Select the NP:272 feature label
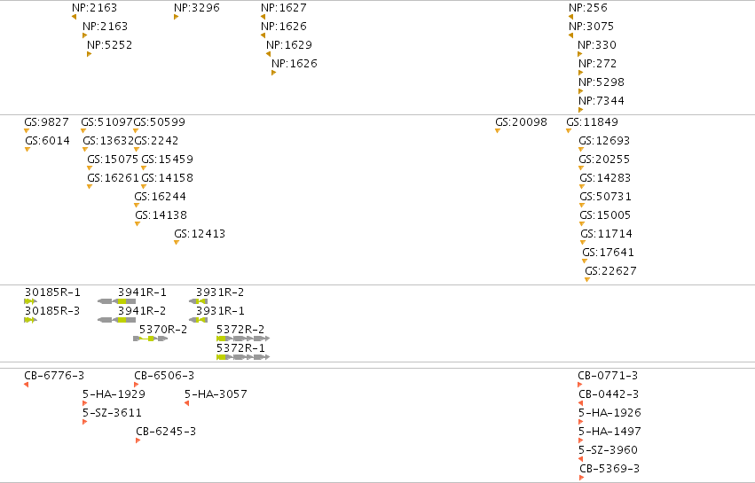The height and width of the screenshot is (483, 755). (598, 64)
